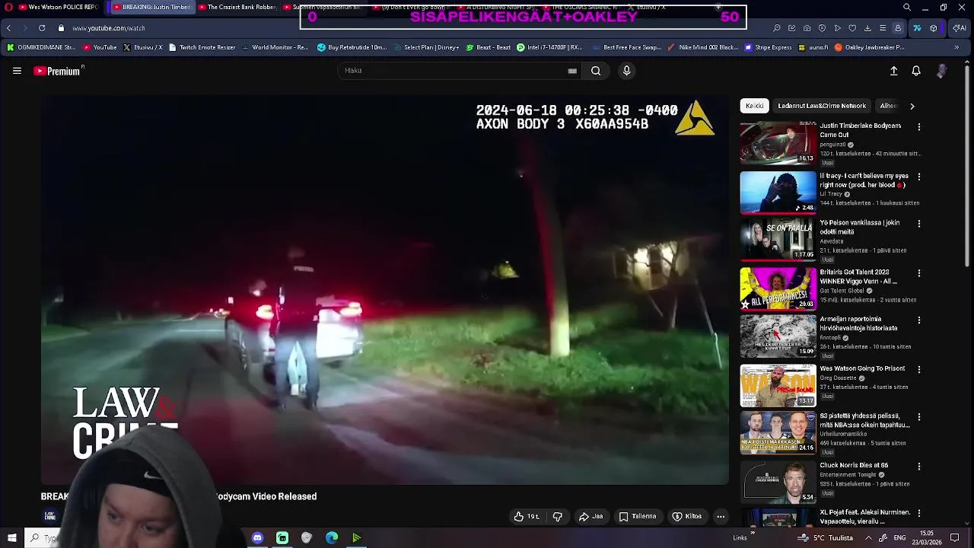Open Oakley Jawbreaker bookmark

click(869, 47)
